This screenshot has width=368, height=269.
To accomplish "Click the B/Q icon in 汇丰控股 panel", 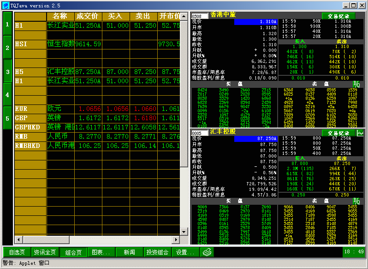I will point(356,201).
